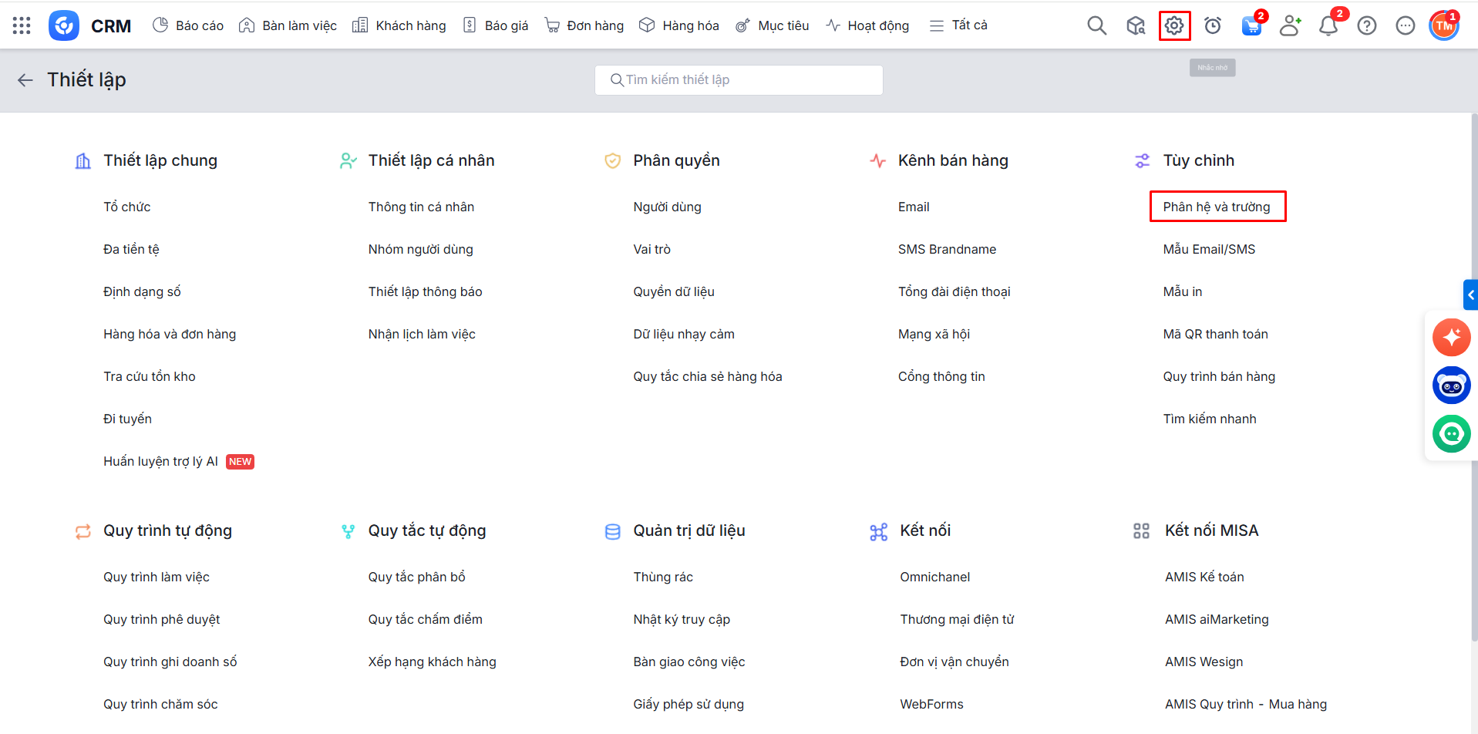Open the settings gear icon
The width and height of the screenshot is (1478, 734).
1174,25
